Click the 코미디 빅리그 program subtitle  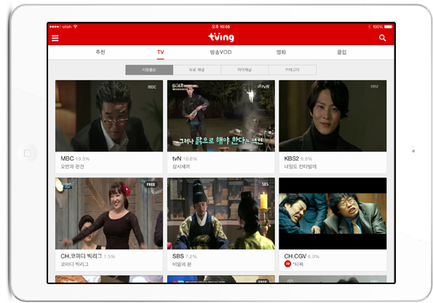[74, 264]
